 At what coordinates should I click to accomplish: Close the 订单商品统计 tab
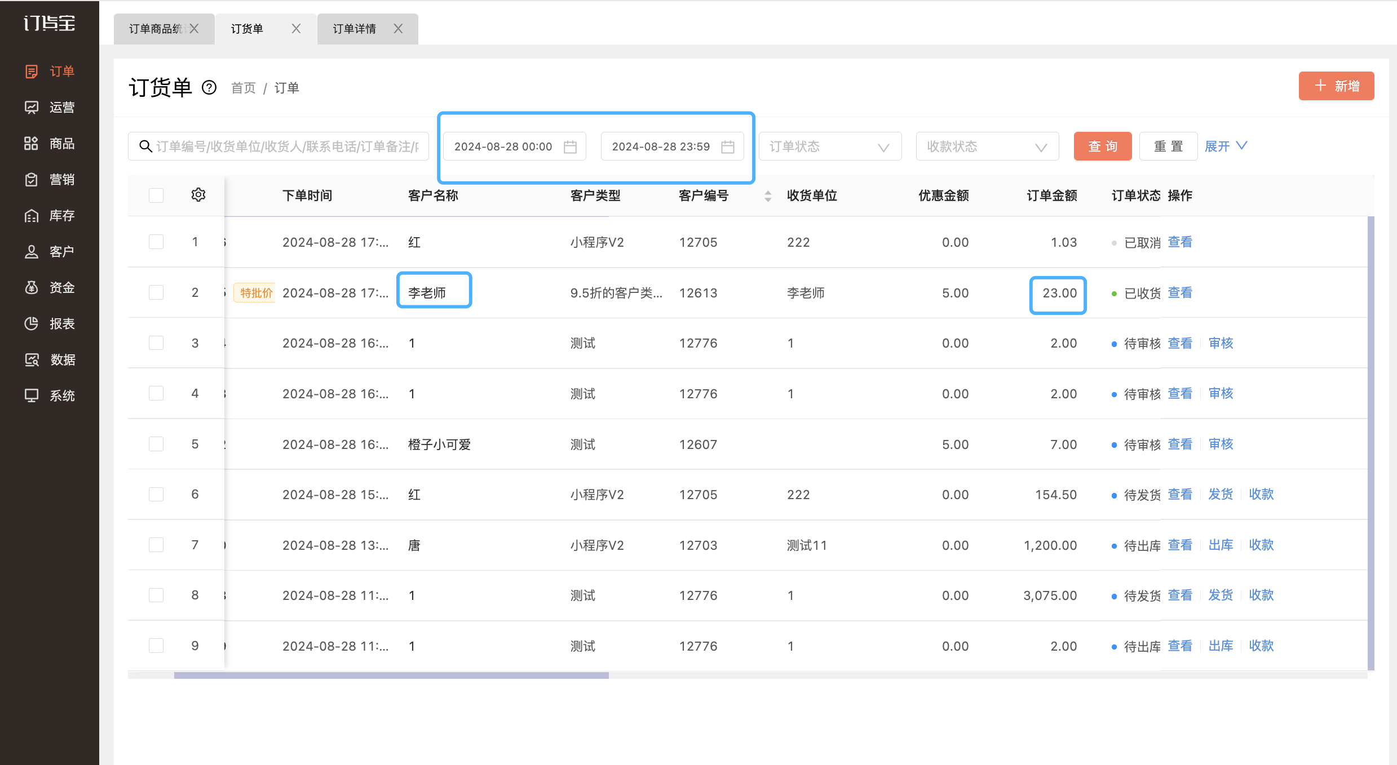194,29
